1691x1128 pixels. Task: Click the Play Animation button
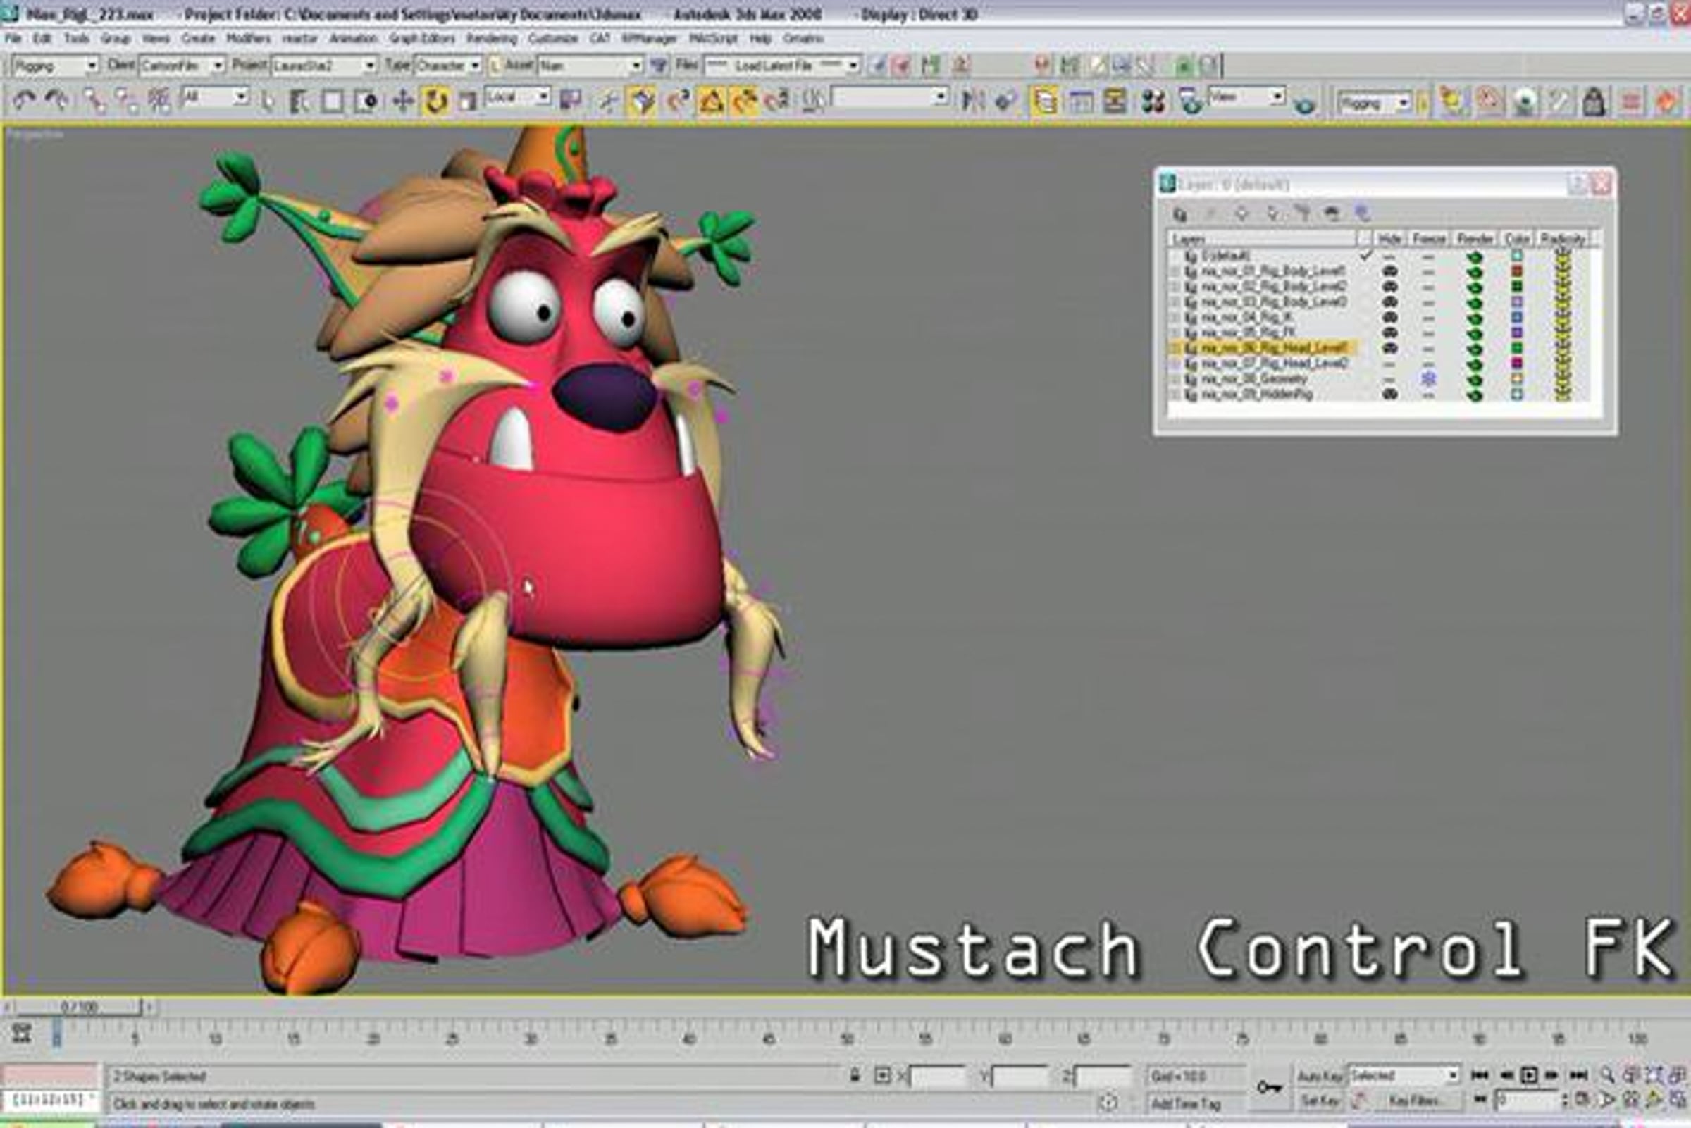pos(1529,1075)
